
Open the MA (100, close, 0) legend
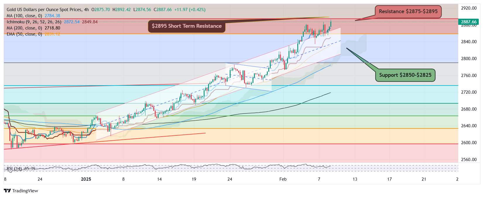24,16
